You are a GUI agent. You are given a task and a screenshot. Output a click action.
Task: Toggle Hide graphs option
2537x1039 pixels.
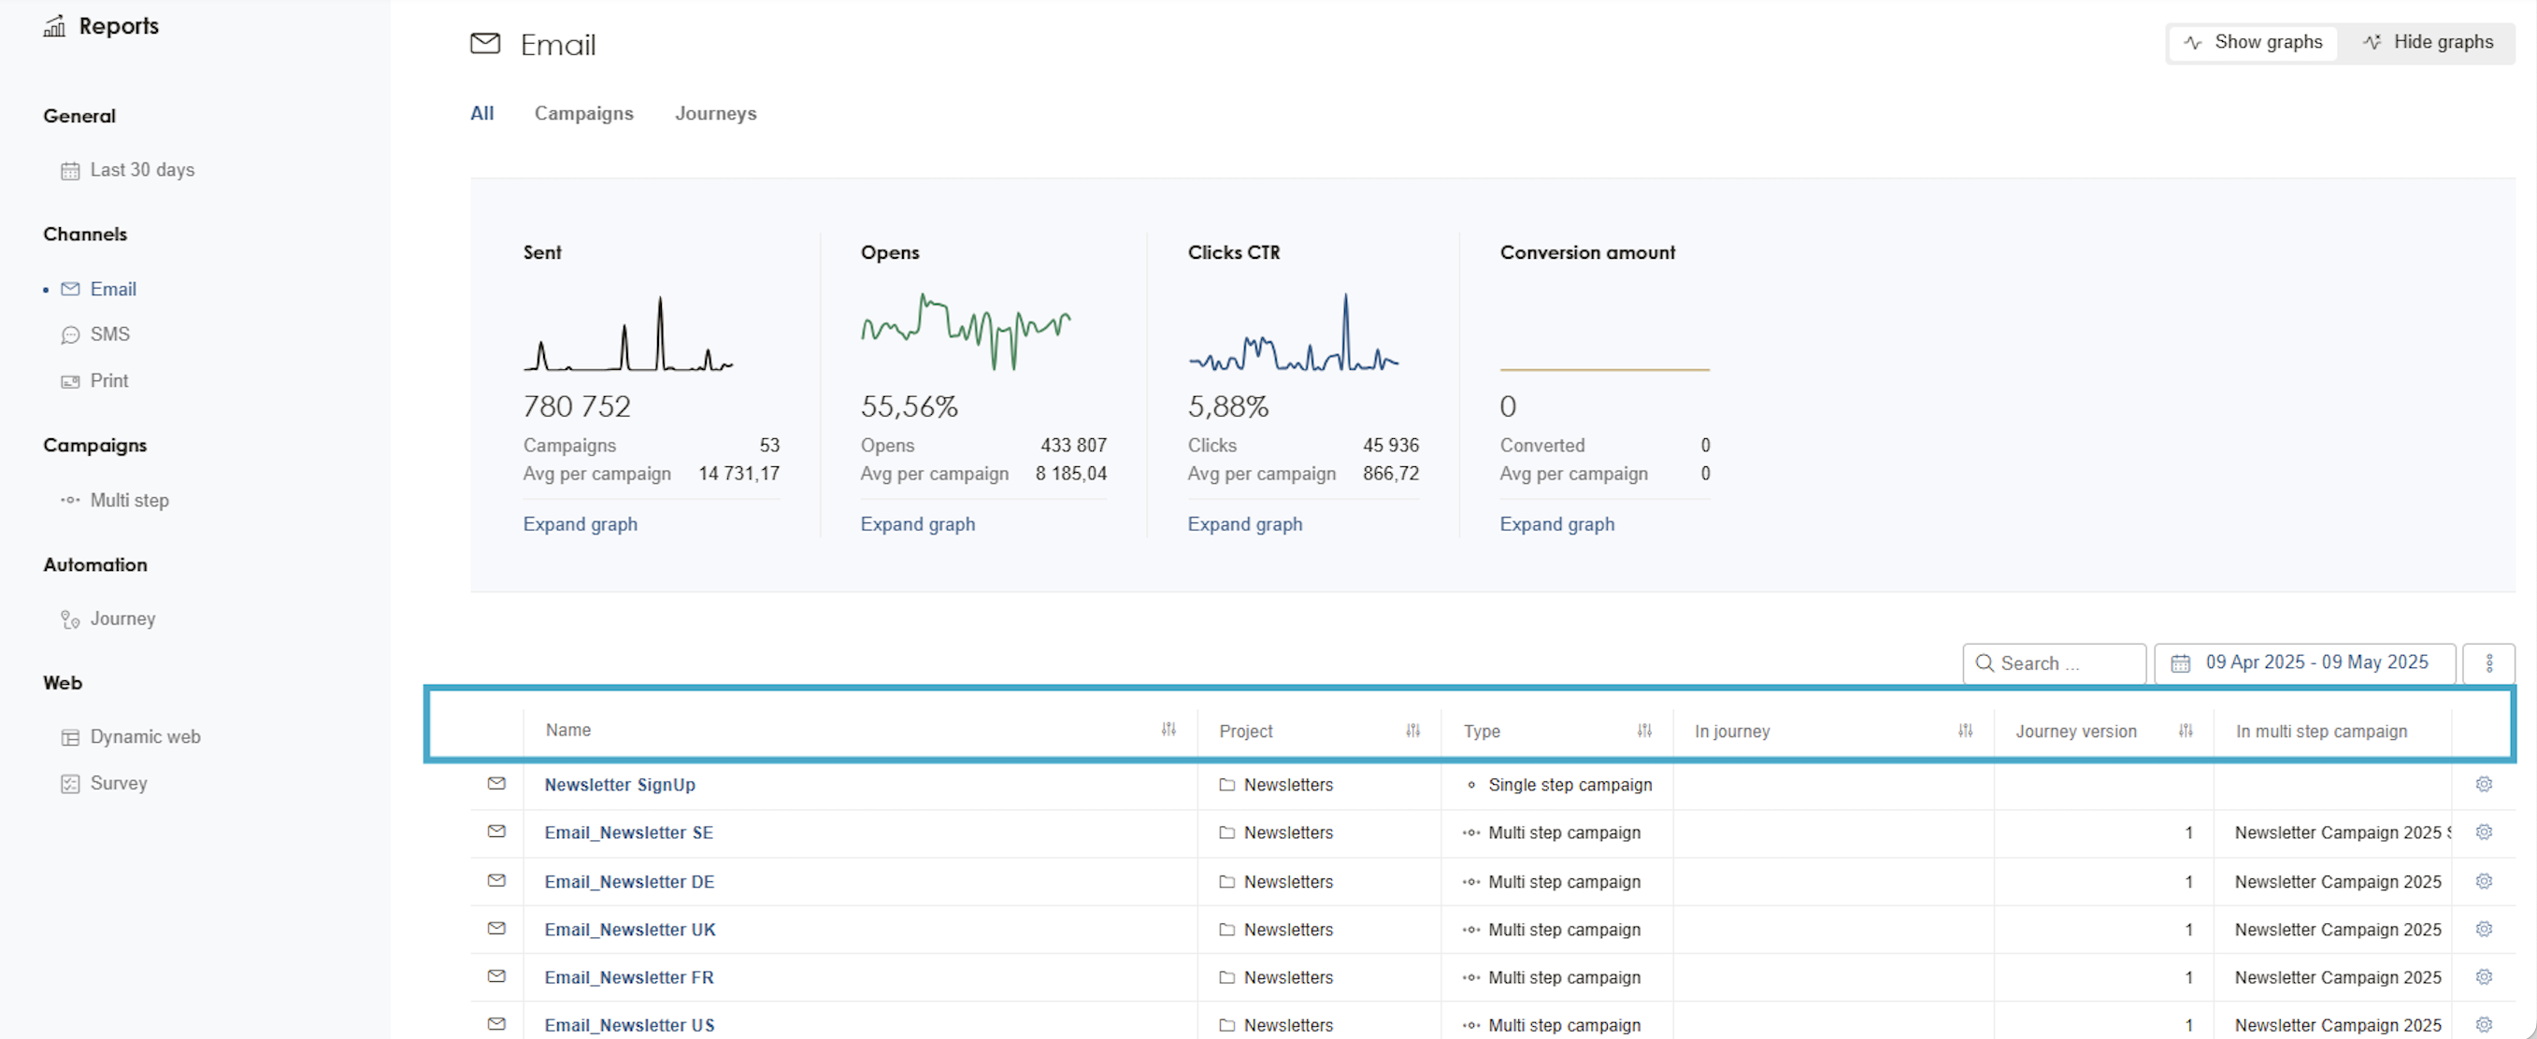click(2428, 42)
